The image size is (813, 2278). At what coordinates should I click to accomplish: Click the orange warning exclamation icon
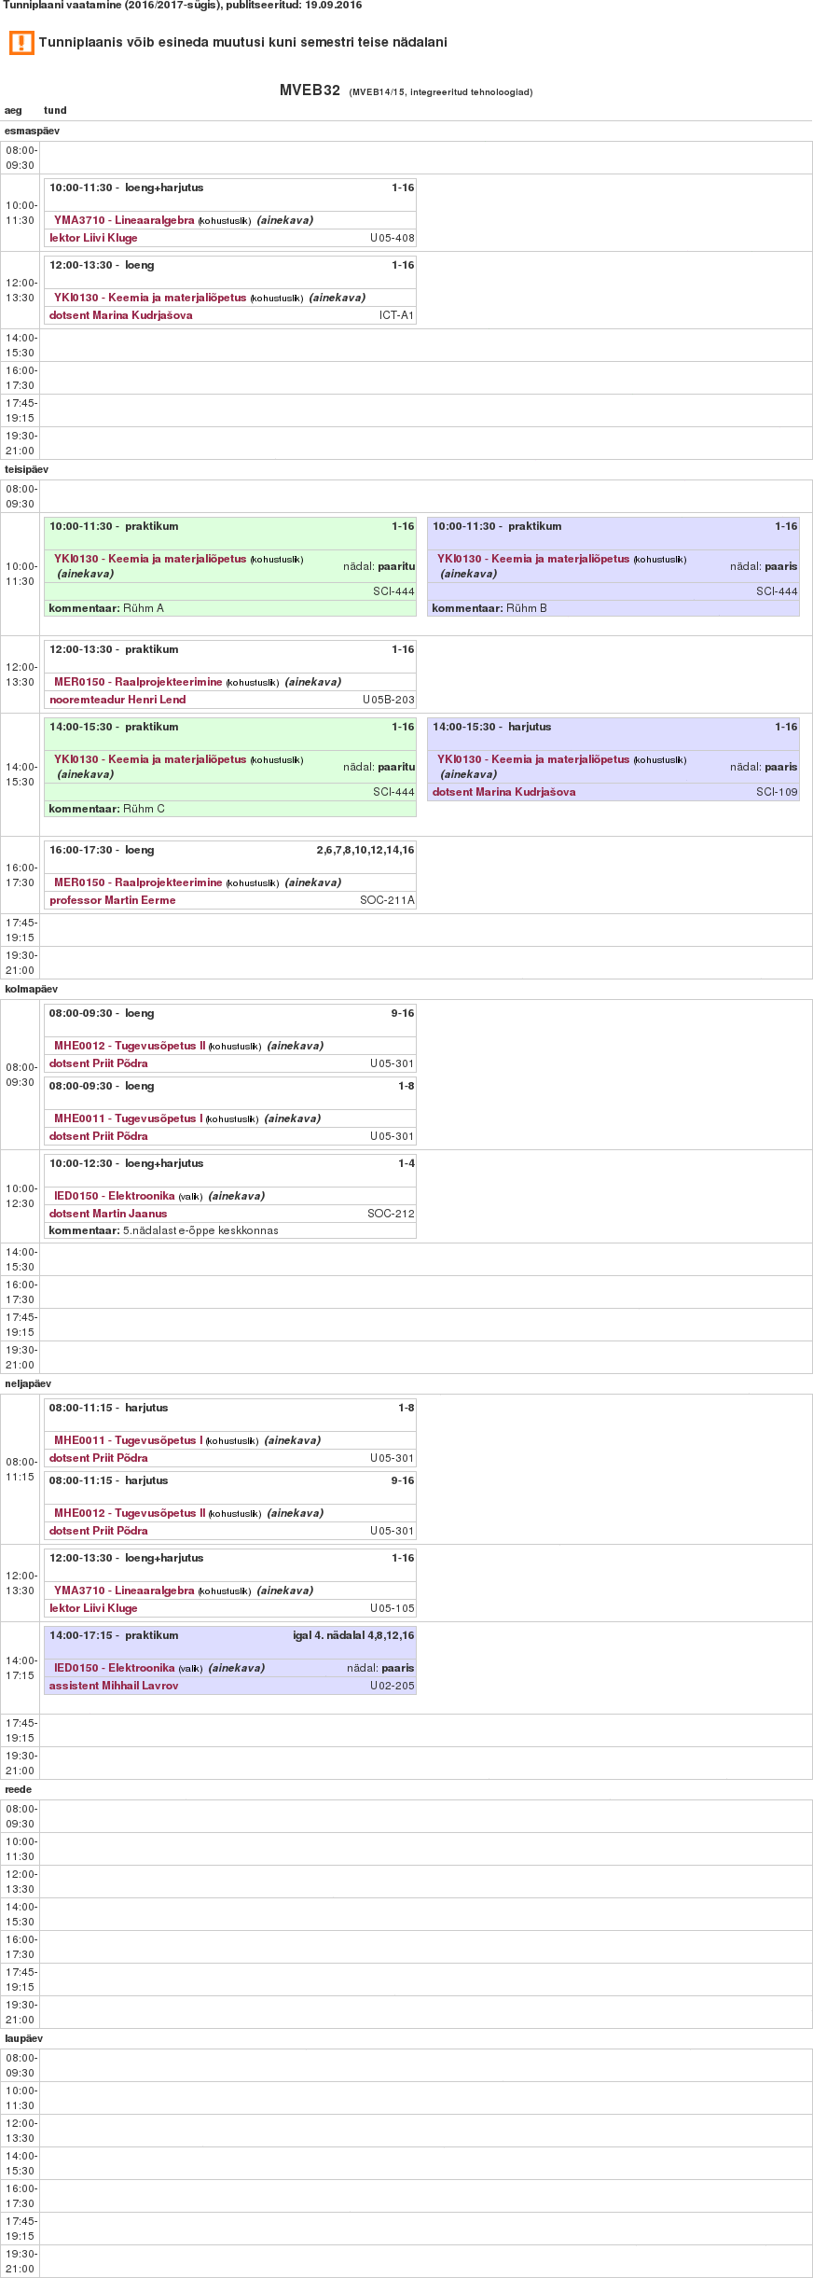tap(21, 43)
